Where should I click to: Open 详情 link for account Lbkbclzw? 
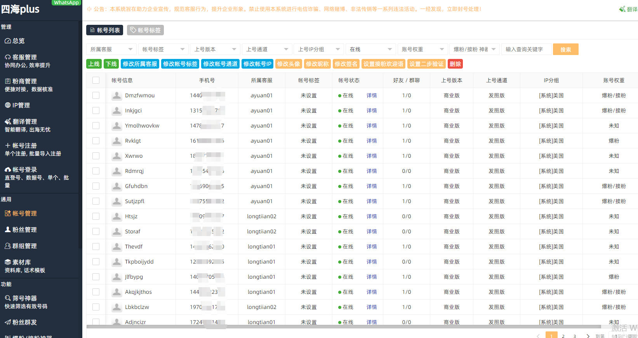coord(372,307)
